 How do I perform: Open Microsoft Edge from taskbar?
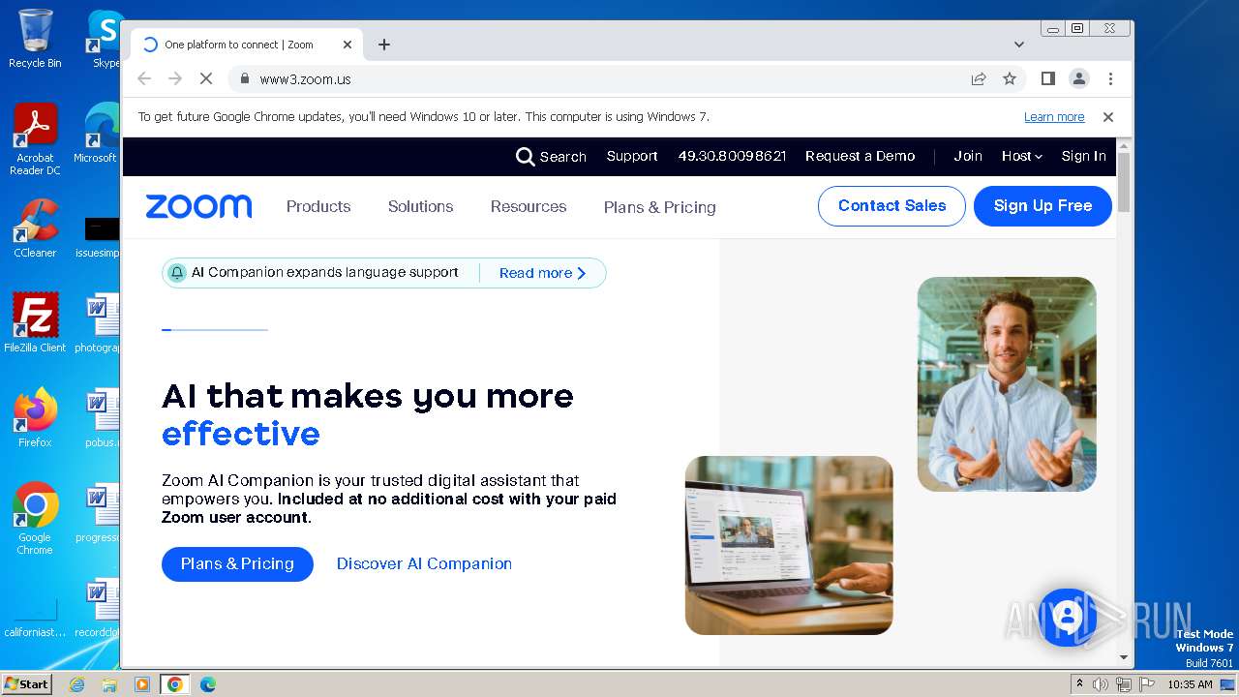click(207, 684)
